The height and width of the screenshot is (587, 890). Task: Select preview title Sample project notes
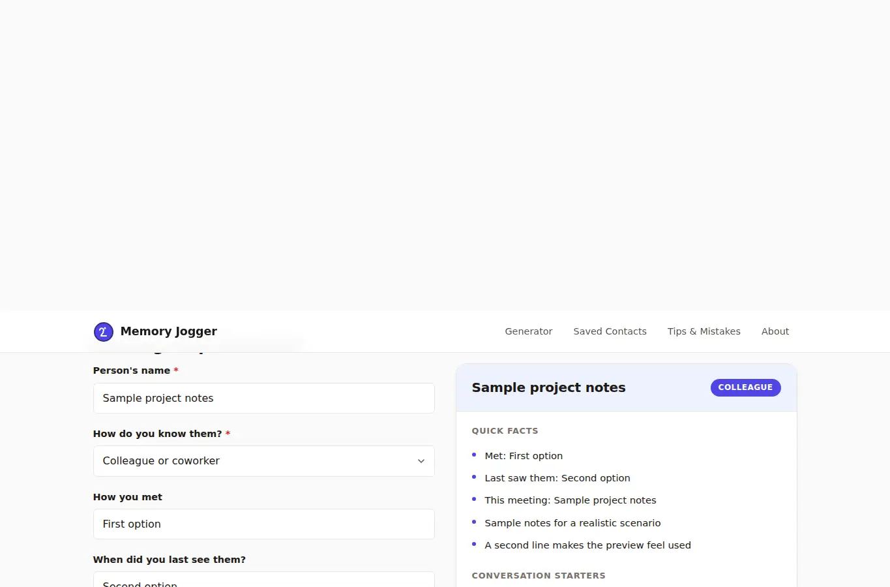coord(548,387)
